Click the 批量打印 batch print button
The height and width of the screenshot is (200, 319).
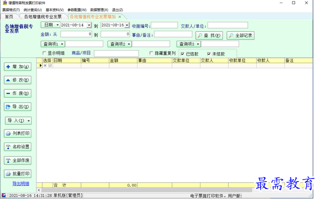coord(18,174)
